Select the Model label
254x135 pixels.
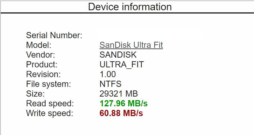point(39,45)
